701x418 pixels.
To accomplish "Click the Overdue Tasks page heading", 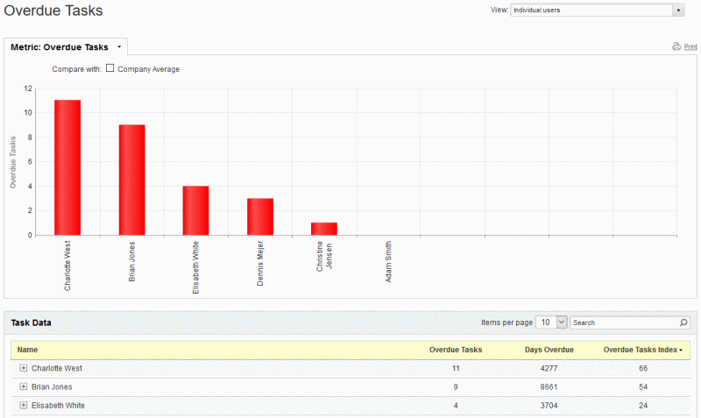I will pyautogui.click(x=53, y=11).
